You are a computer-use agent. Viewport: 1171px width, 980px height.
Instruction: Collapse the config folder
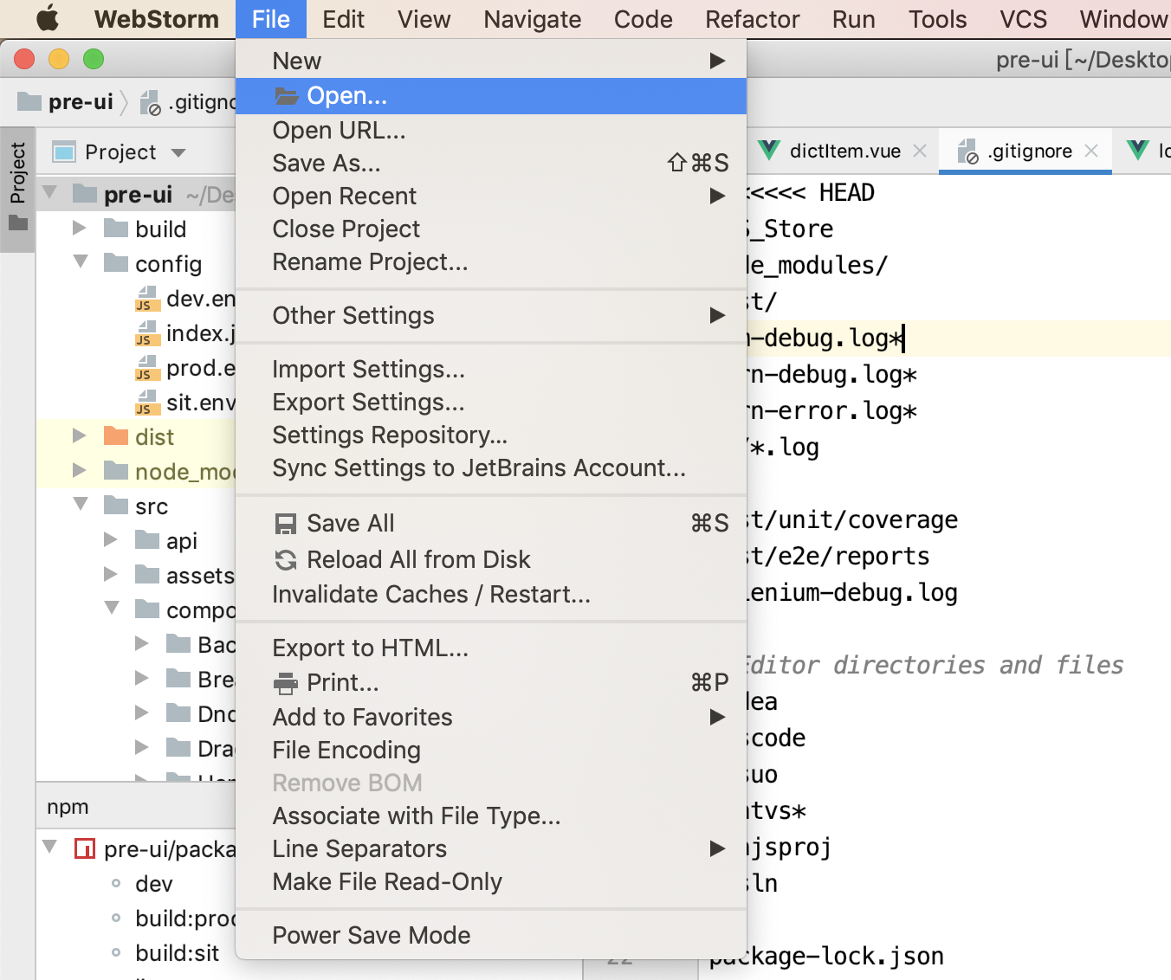[81, 262]
